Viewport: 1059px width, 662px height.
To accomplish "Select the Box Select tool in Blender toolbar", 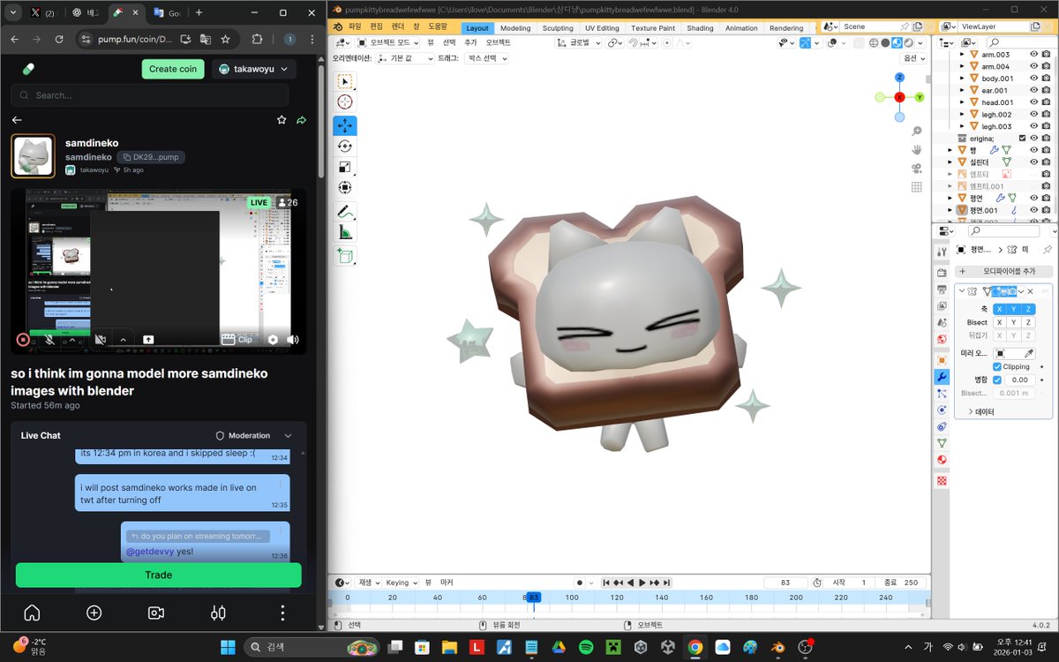I will pos(345,81).
